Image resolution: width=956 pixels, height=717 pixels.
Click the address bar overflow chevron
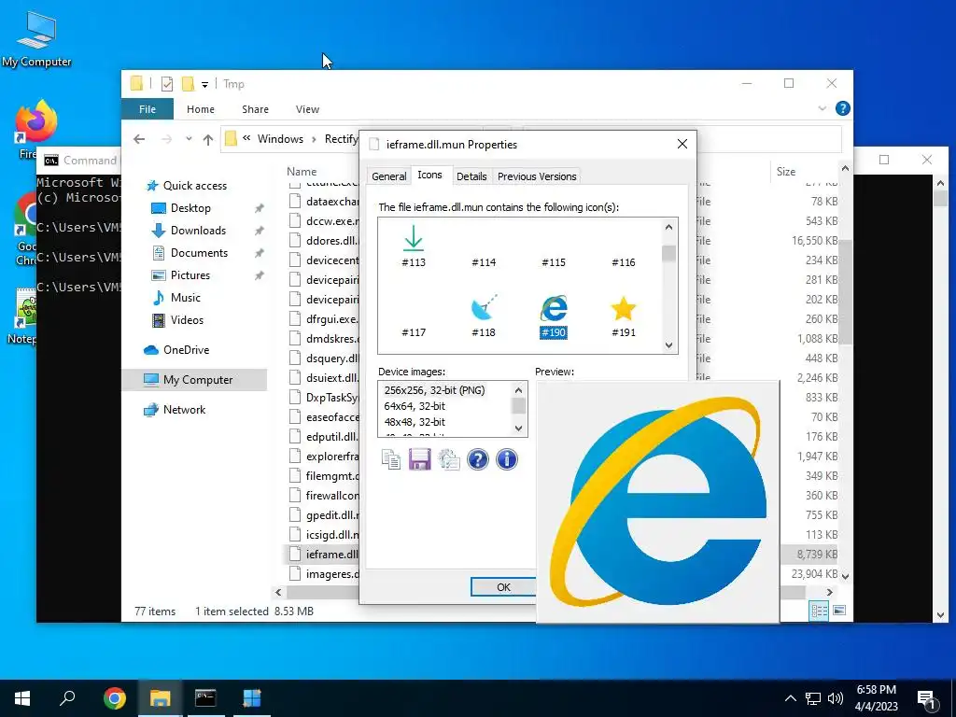246,138
